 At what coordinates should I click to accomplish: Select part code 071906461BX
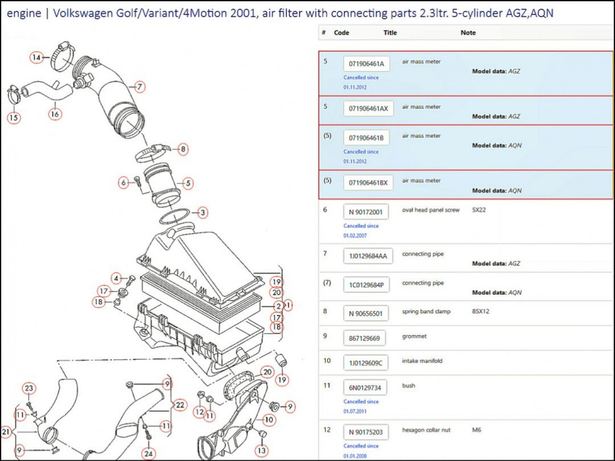(369, 183)
